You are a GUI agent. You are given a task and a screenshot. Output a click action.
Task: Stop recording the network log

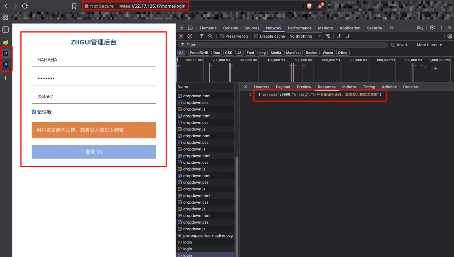tap(181, 36)
